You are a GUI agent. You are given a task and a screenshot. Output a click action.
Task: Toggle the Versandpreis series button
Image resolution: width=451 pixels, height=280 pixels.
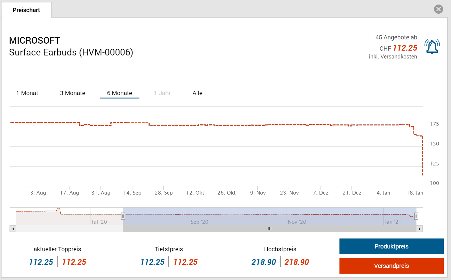tap(391, 266)
